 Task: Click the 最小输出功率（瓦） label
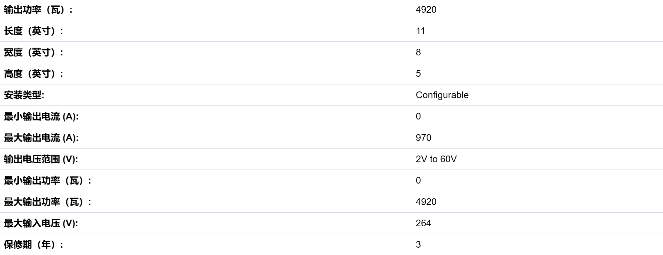click(x=48, y=181)
